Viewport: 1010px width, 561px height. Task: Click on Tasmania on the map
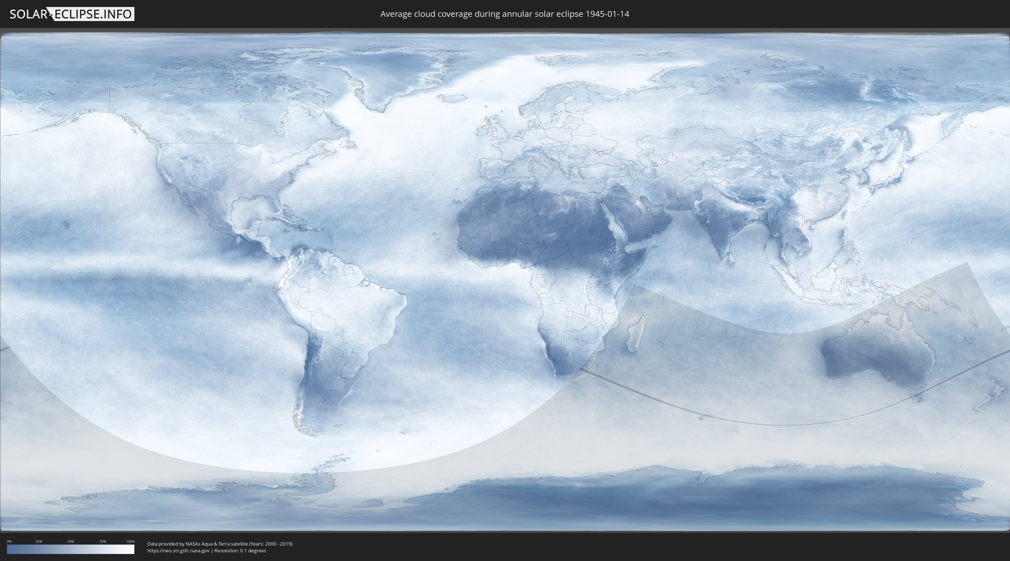tap(917, 398)
